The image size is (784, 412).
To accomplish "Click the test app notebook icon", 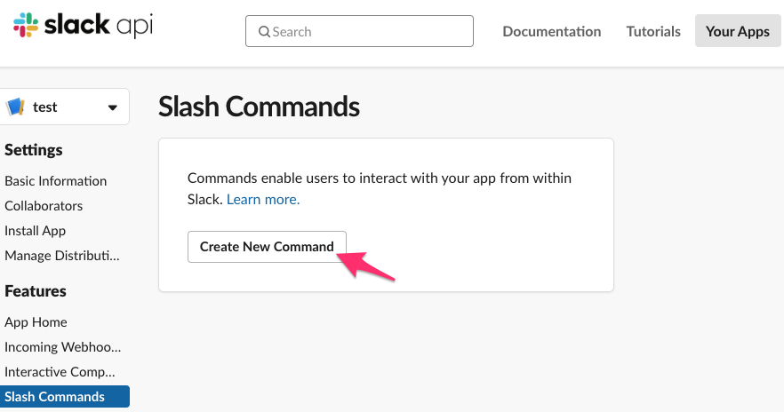I will point(15,107).
